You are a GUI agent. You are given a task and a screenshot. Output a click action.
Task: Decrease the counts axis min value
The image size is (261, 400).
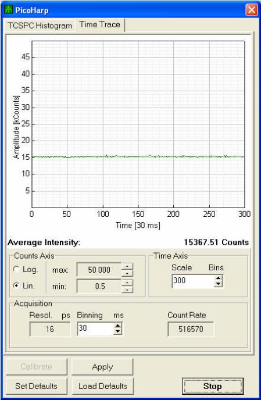point(127,290)
